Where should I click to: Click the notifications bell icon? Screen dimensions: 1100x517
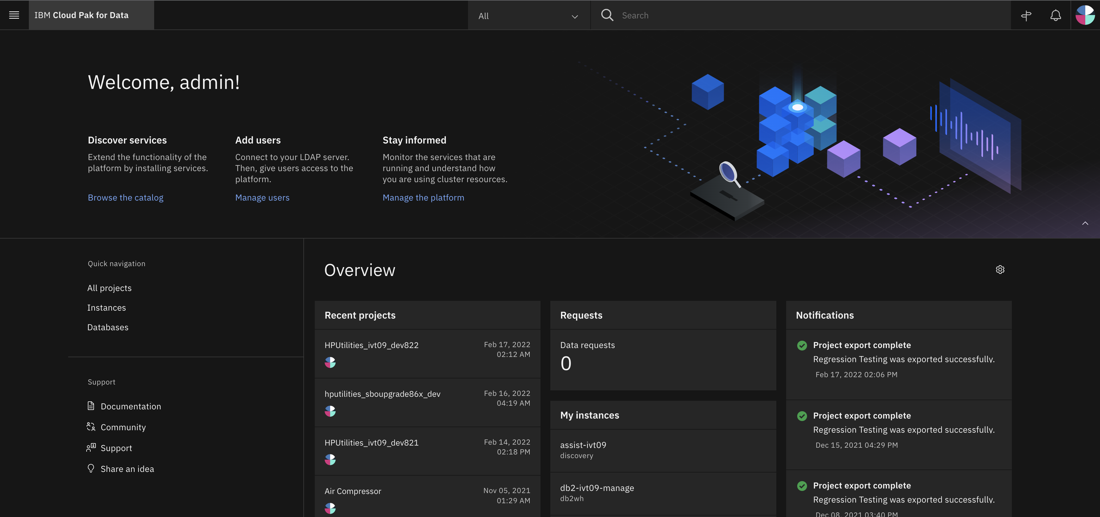(x=1055, y=15)
